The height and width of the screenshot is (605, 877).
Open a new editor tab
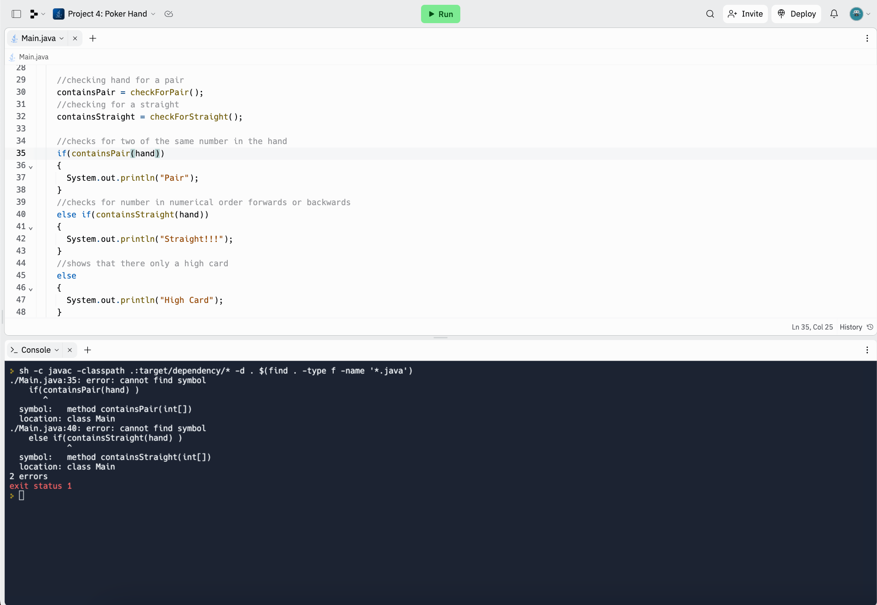tap(92, 38)
